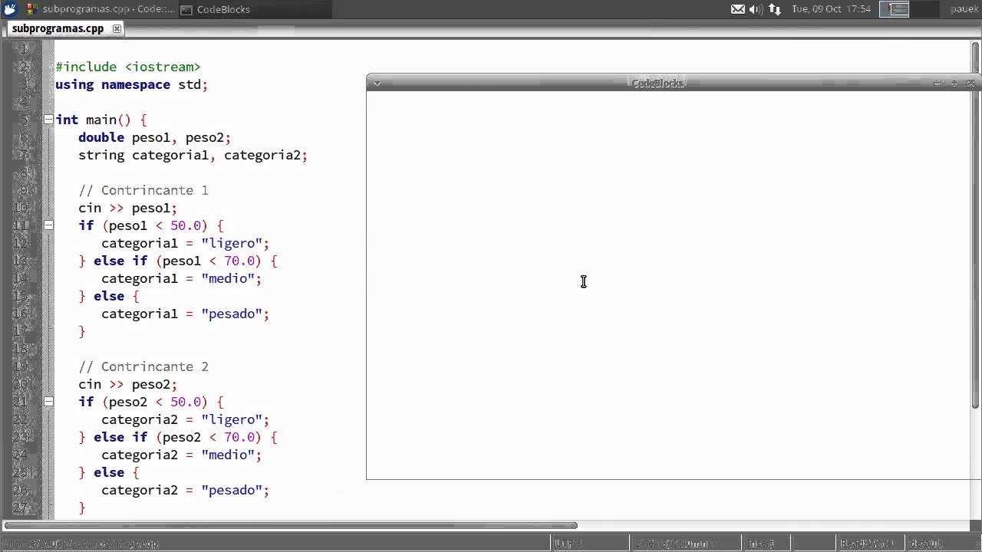Collapse the if (peso2 < 50.0) fold
982x552 pixels.
point(48,402)
